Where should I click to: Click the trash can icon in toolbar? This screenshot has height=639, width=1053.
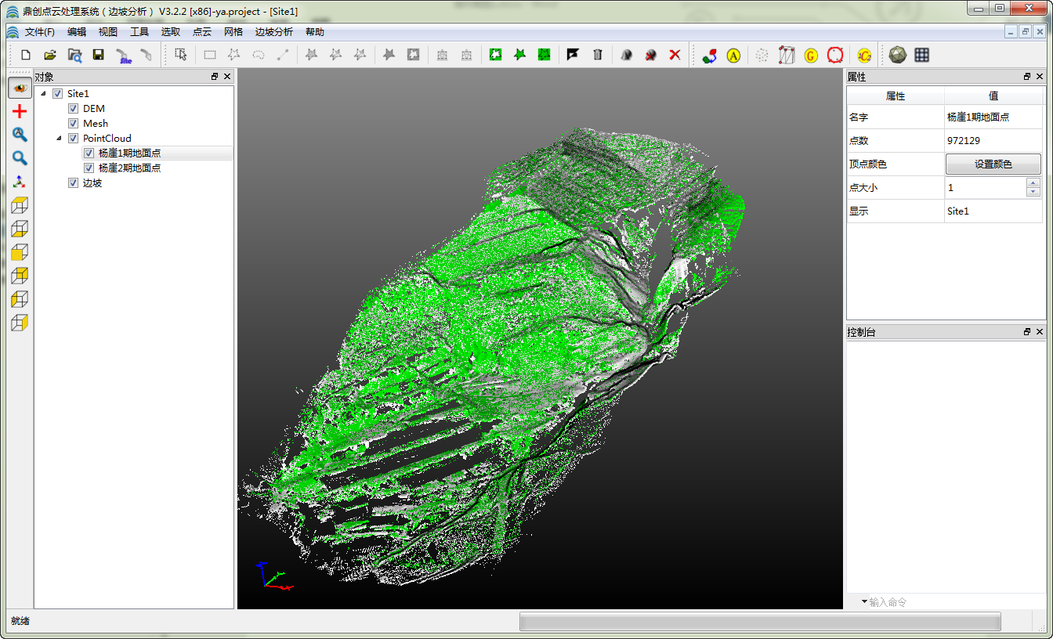(598, 55)
